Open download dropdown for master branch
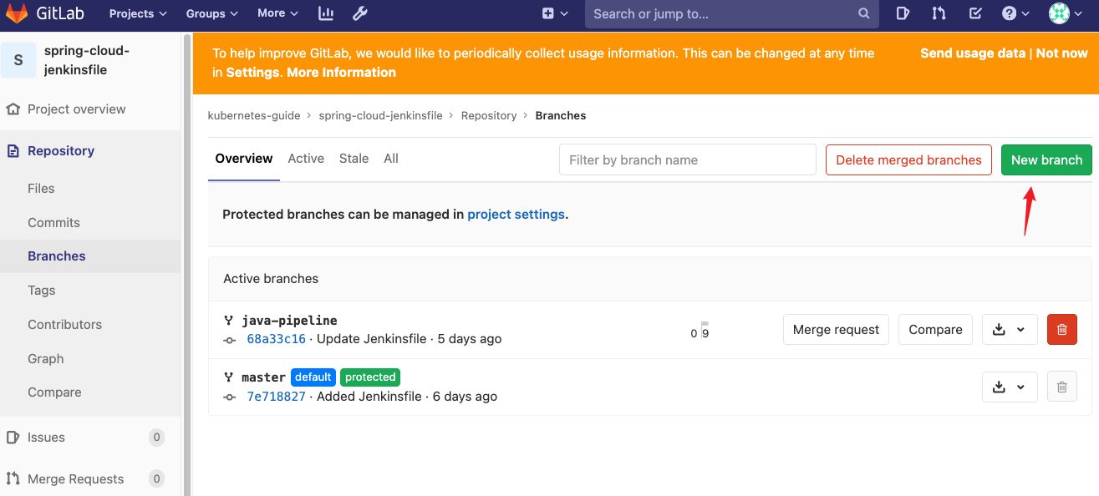 [x=1010, y=387]
